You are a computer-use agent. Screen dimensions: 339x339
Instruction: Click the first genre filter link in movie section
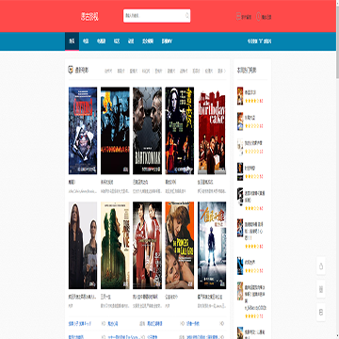coord(108,71)
